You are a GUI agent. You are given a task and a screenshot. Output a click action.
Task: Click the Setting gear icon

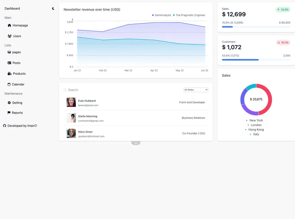[x=9, y=103]
